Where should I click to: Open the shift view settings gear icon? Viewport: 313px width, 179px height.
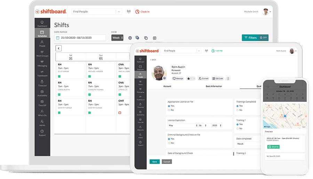pyautogui.click(x=130, y=38)
